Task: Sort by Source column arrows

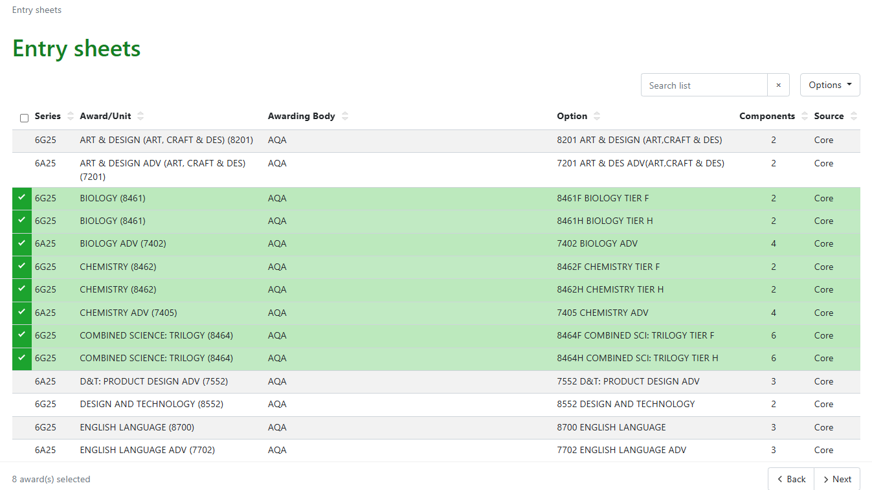Action: pos(854,117)
